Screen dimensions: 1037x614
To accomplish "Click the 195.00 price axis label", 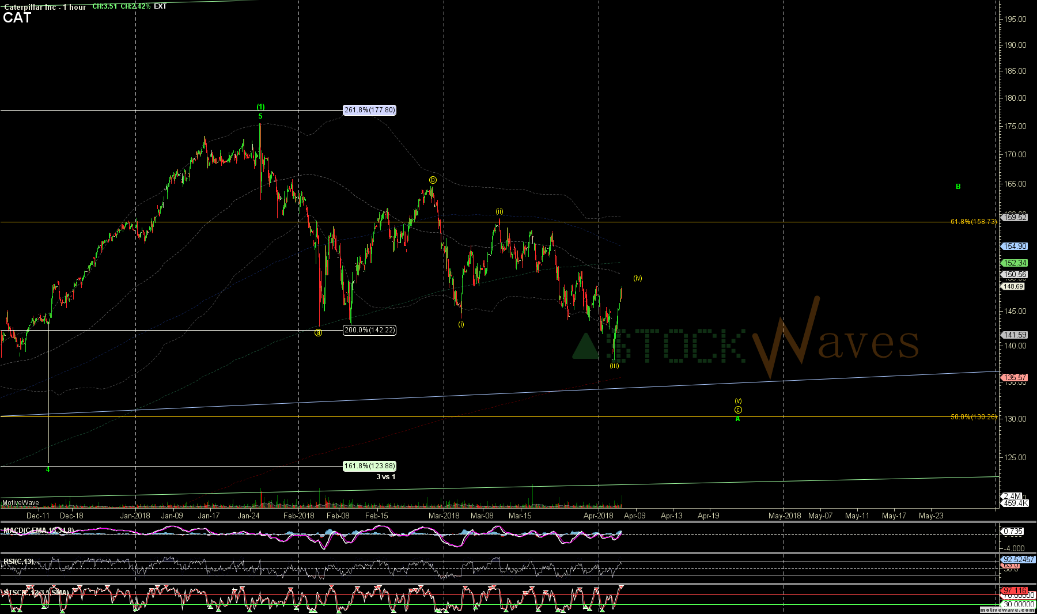I will pos(1015,19).
